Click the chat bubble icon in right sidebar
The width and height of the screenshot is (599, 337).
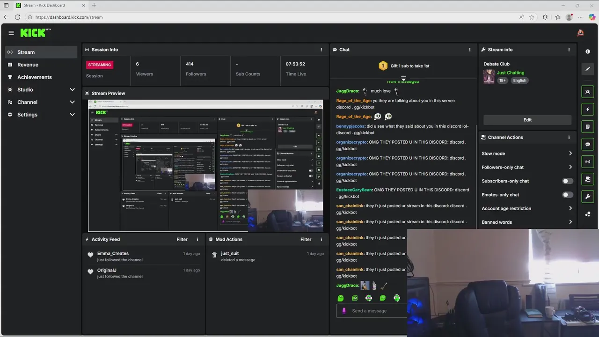(588, 144)
